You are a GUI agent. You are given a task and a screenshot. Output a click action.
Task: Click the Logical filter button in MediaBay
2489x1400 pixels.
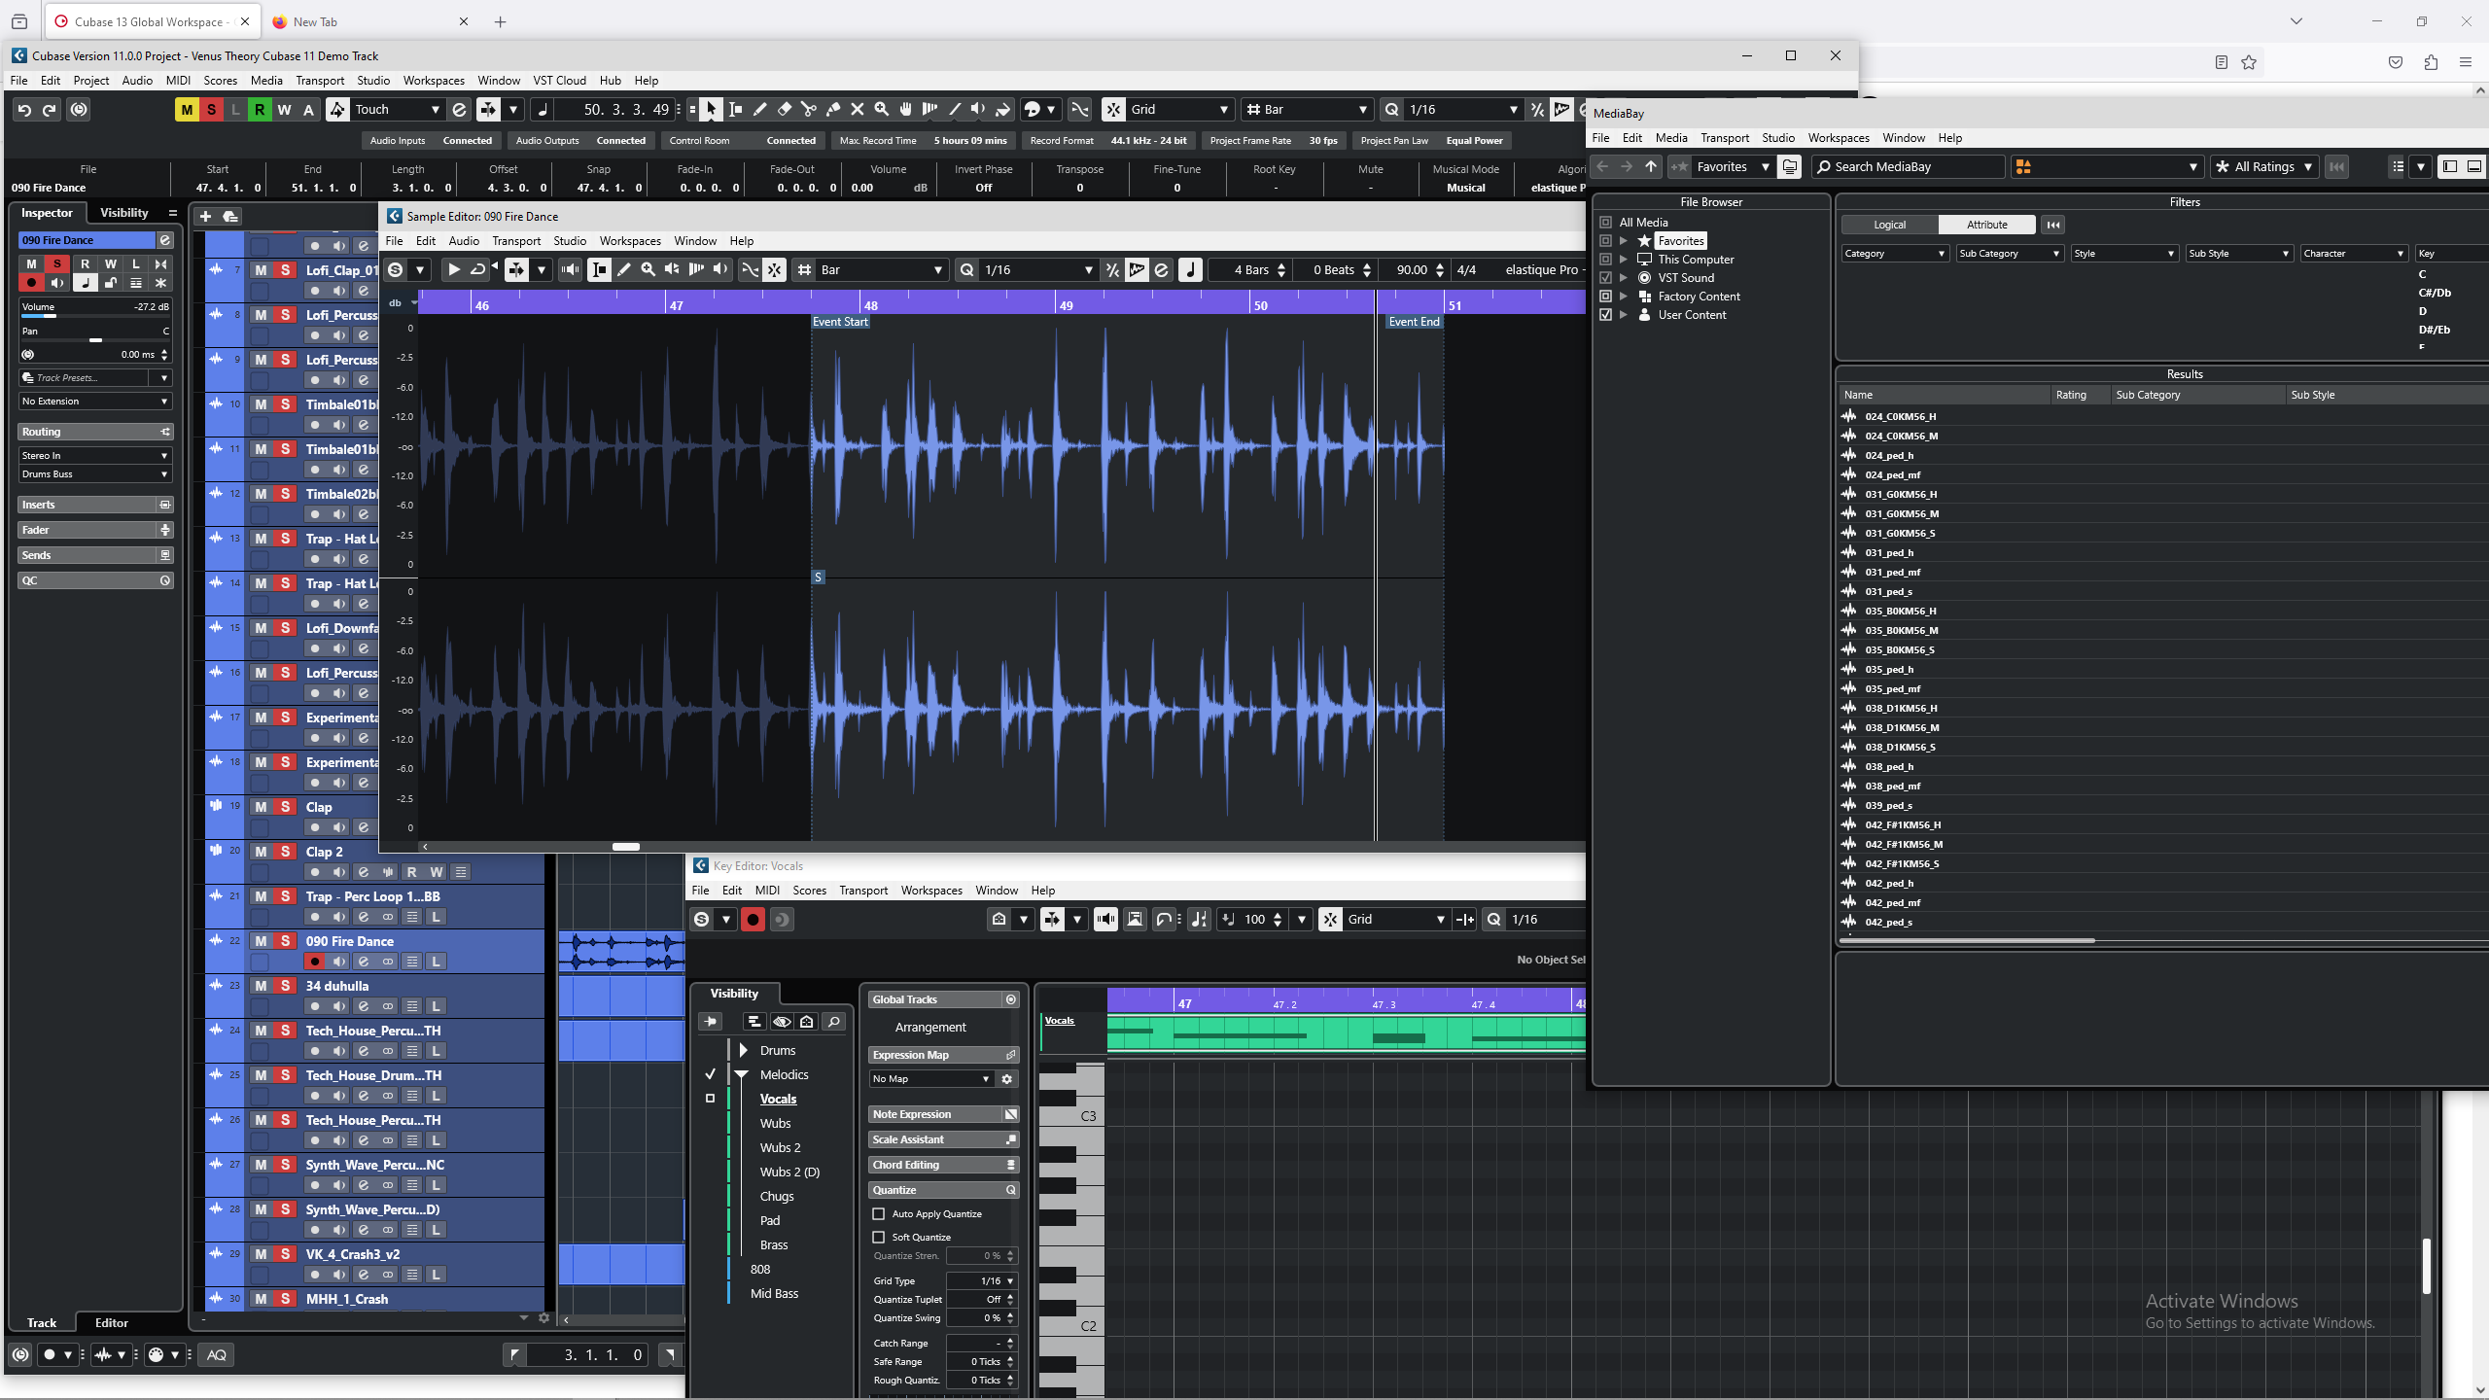click(x=1889, y=225)
